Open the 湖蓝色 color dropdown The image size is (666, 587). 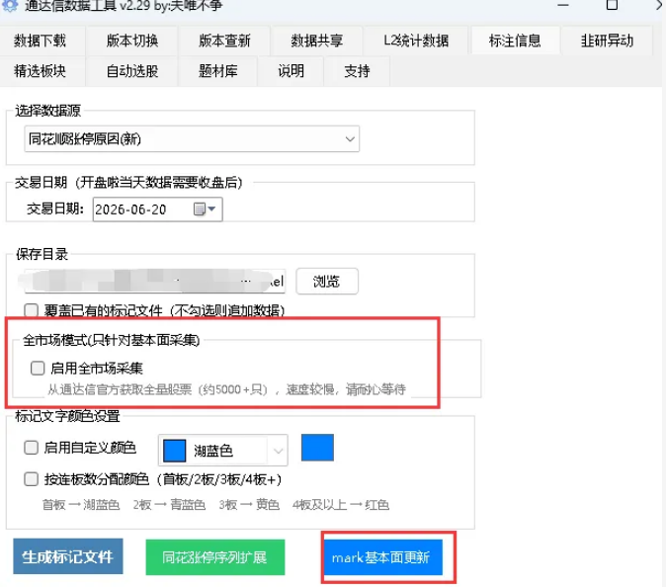(x=223, y=451)
